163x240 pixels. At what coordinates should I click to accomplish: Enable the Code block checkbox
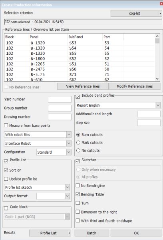[6, 208]
